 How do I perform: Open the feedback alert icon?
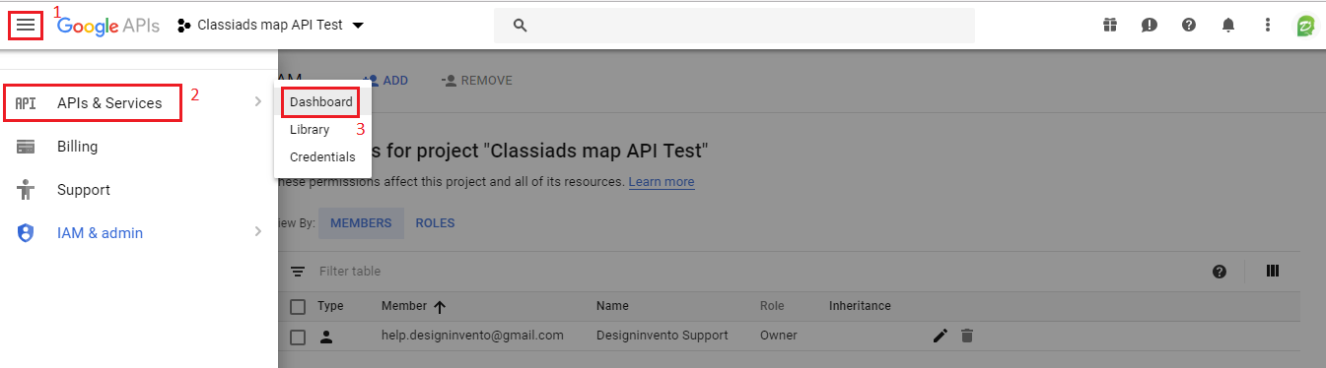point(1150,26)
